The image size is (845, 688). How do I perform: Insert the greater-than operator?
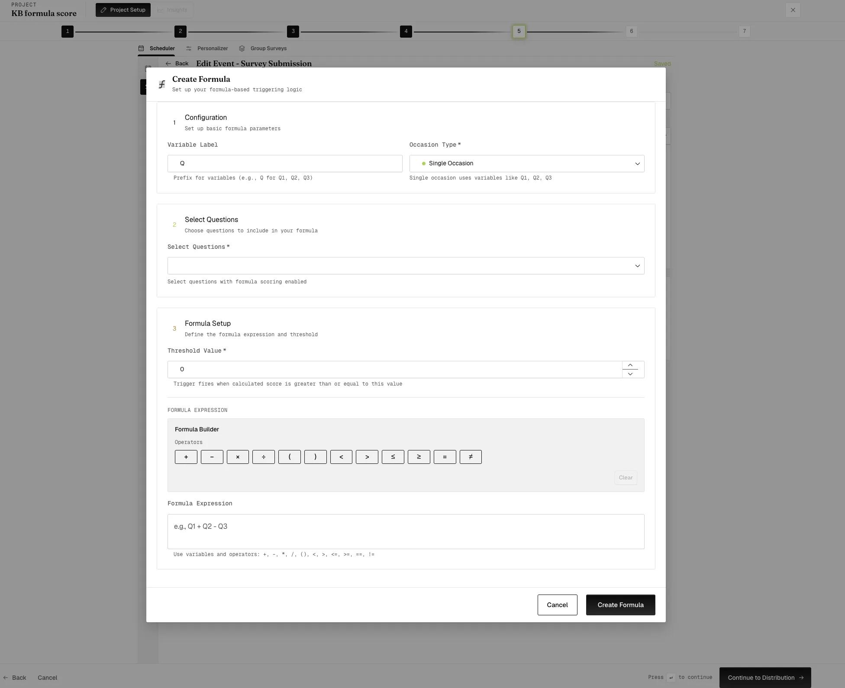pos(367,457)
